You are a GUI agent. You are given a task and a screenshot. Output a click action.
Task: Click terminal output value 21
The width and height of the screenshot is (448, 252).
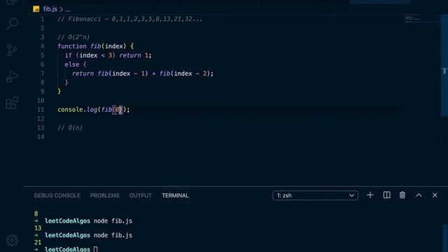(38, 242)
